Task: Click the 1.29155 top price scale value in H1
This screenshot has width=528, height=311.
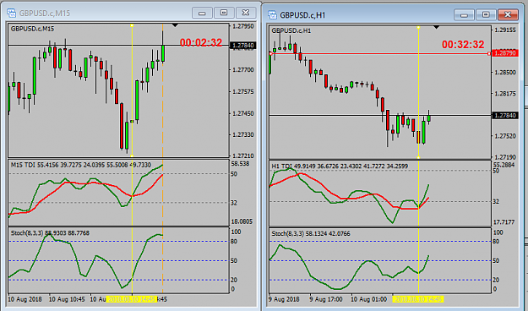Action: coord(504,30)
